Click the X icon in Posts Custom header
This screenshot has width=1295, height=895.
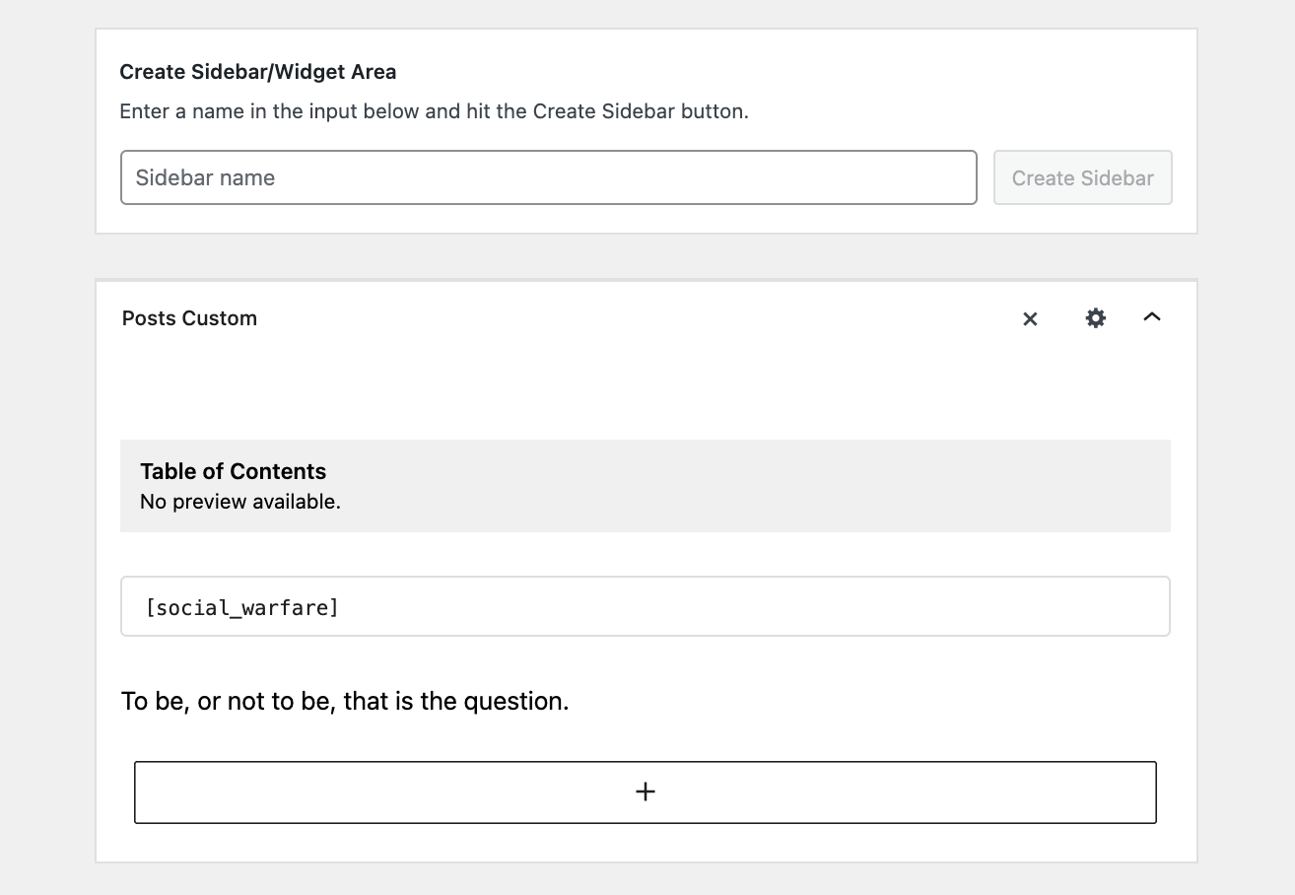coord(1030,318)
